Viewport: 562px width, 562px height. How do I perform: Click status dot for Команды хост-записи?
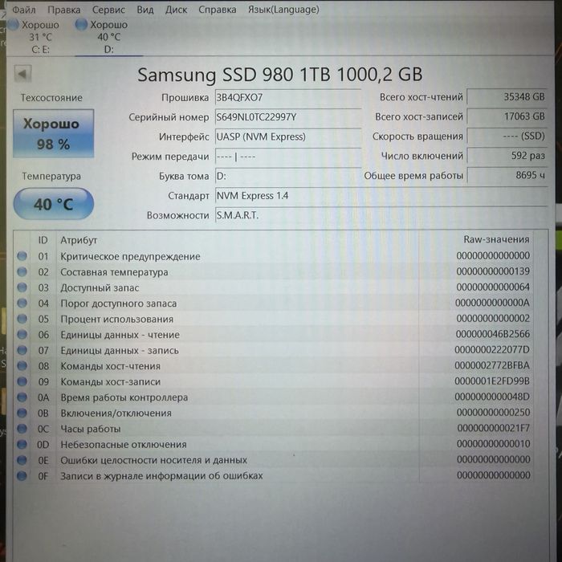pyautogui.click(x=22, y=381)
